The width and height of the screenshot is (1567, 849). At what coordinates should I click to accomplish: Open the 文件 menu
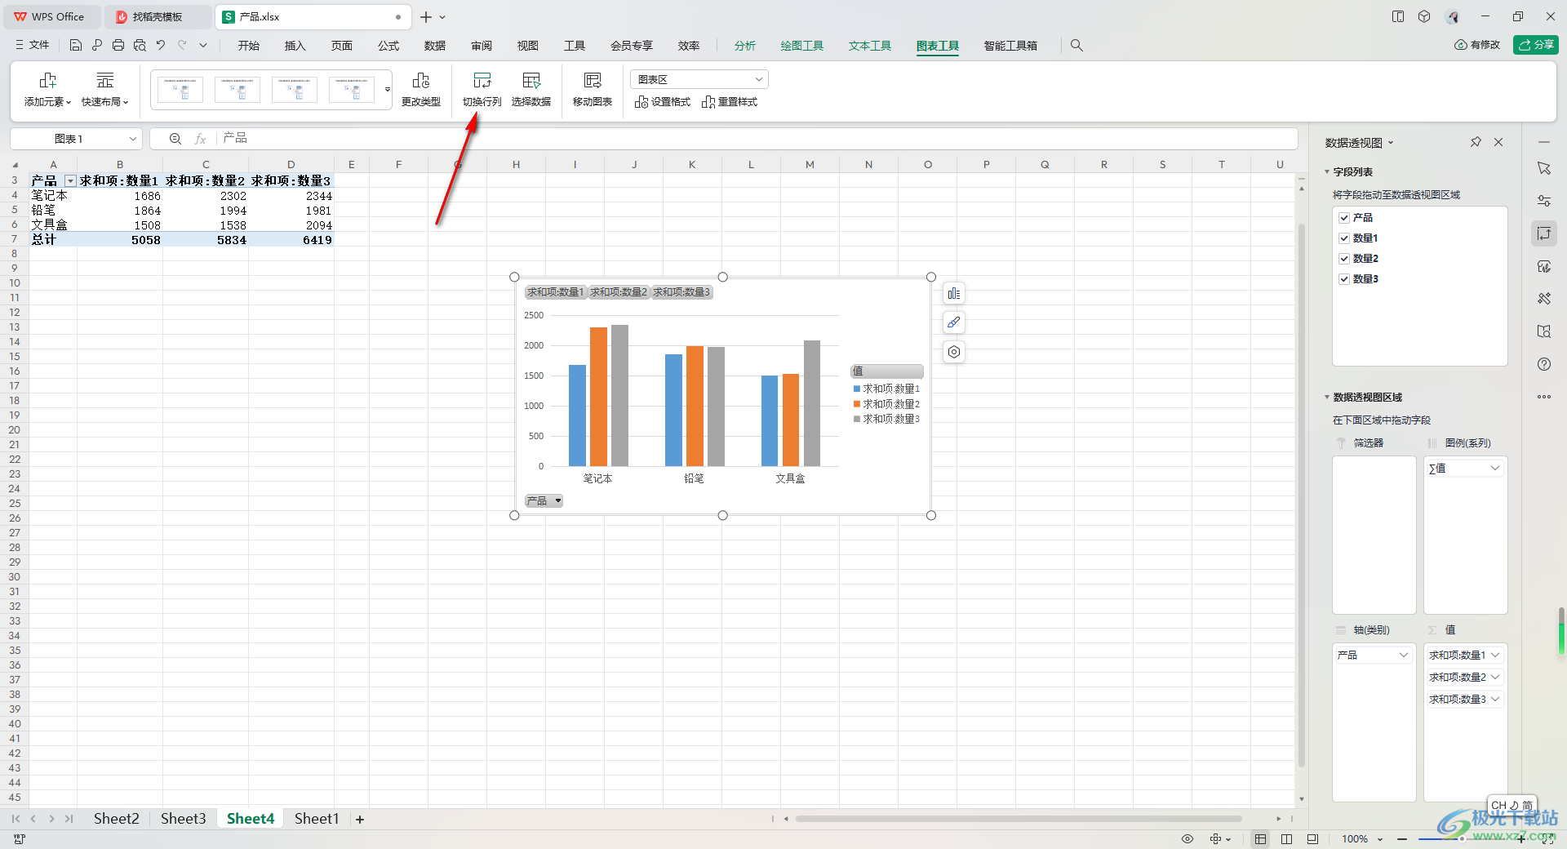(x=33, y=46)
